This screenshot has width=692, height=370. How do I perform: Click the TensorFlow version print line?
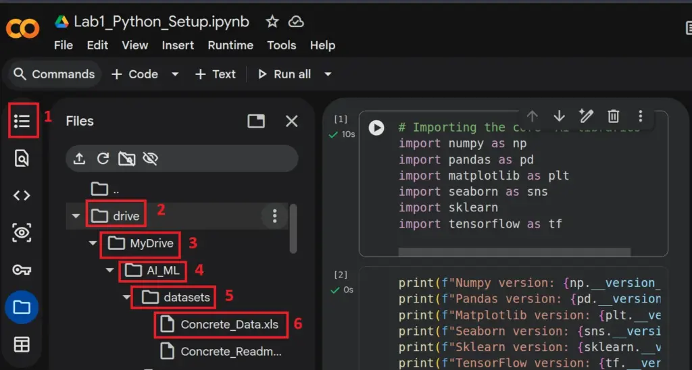(530, 363)
